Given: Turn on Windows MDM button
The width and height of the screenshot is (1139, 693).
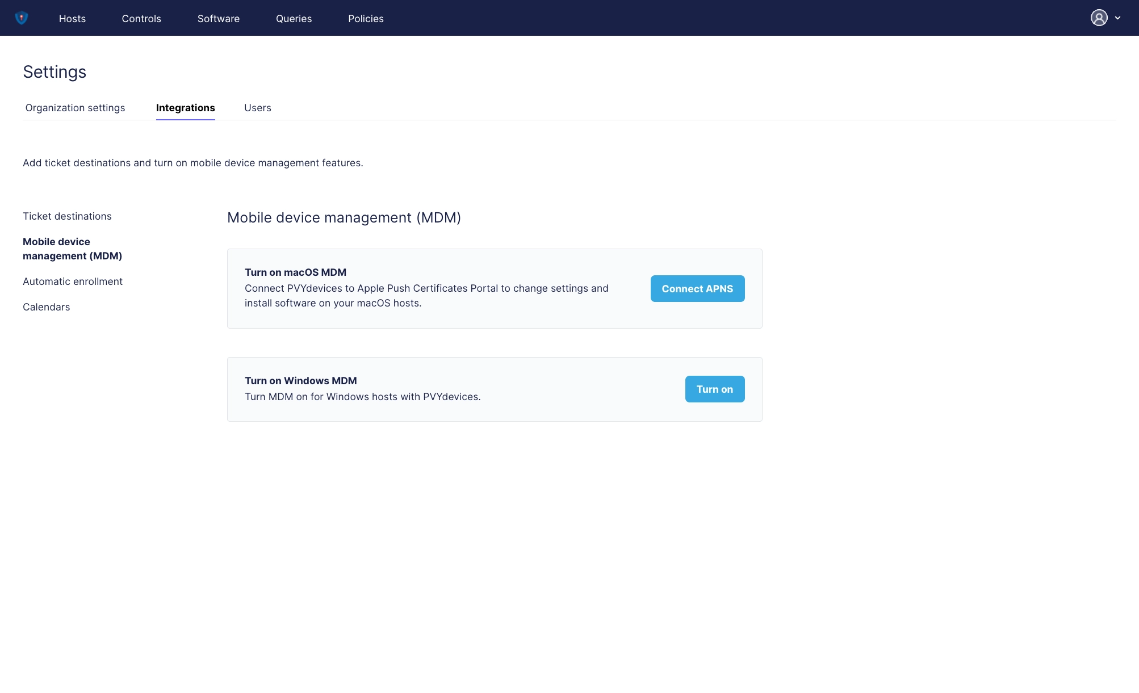Looking at the screenshot, I should (x=715, y=389).
